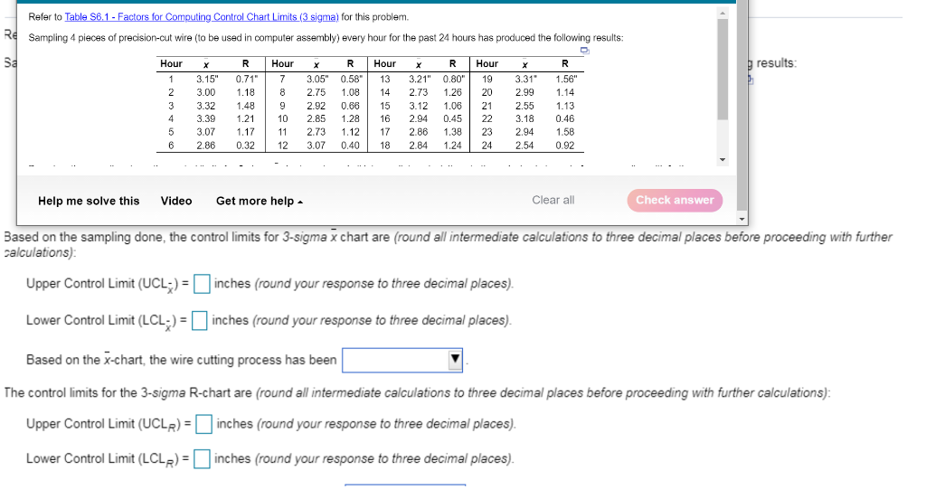926x499 pixels.
Task: Click the x-bar value 2.73 for hour 11
Action: [x=316, y=132]
